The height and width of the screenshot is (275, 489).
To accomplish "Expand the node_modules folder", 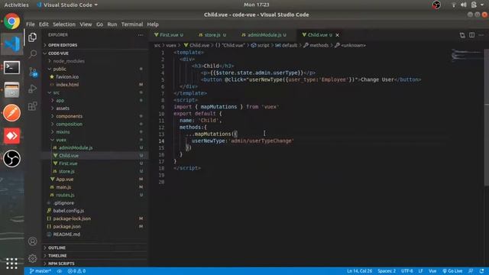I will [95, 61].
